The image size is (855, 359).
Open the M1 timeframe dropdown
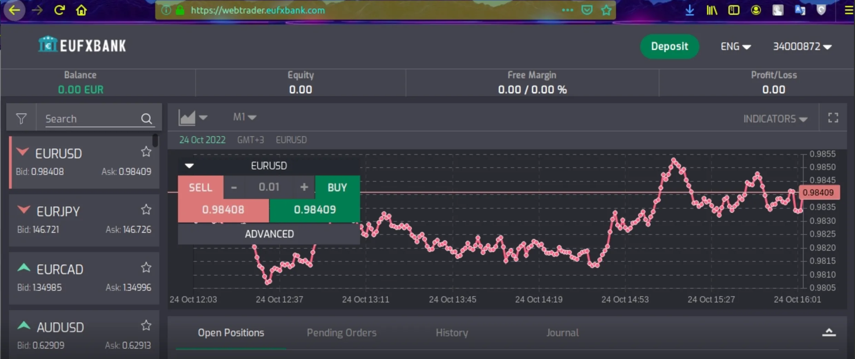point(245,117)
